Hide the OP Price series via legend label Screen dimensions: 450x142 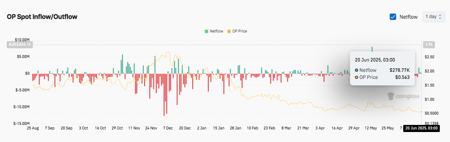(240, 31)
